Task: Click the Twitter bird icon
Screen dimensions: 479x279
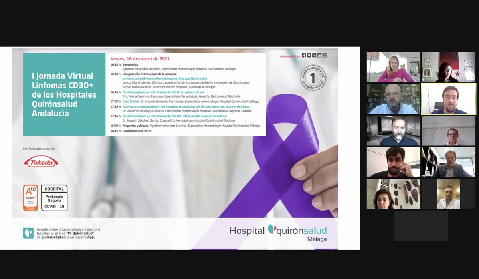Action: tap(309, 55)
